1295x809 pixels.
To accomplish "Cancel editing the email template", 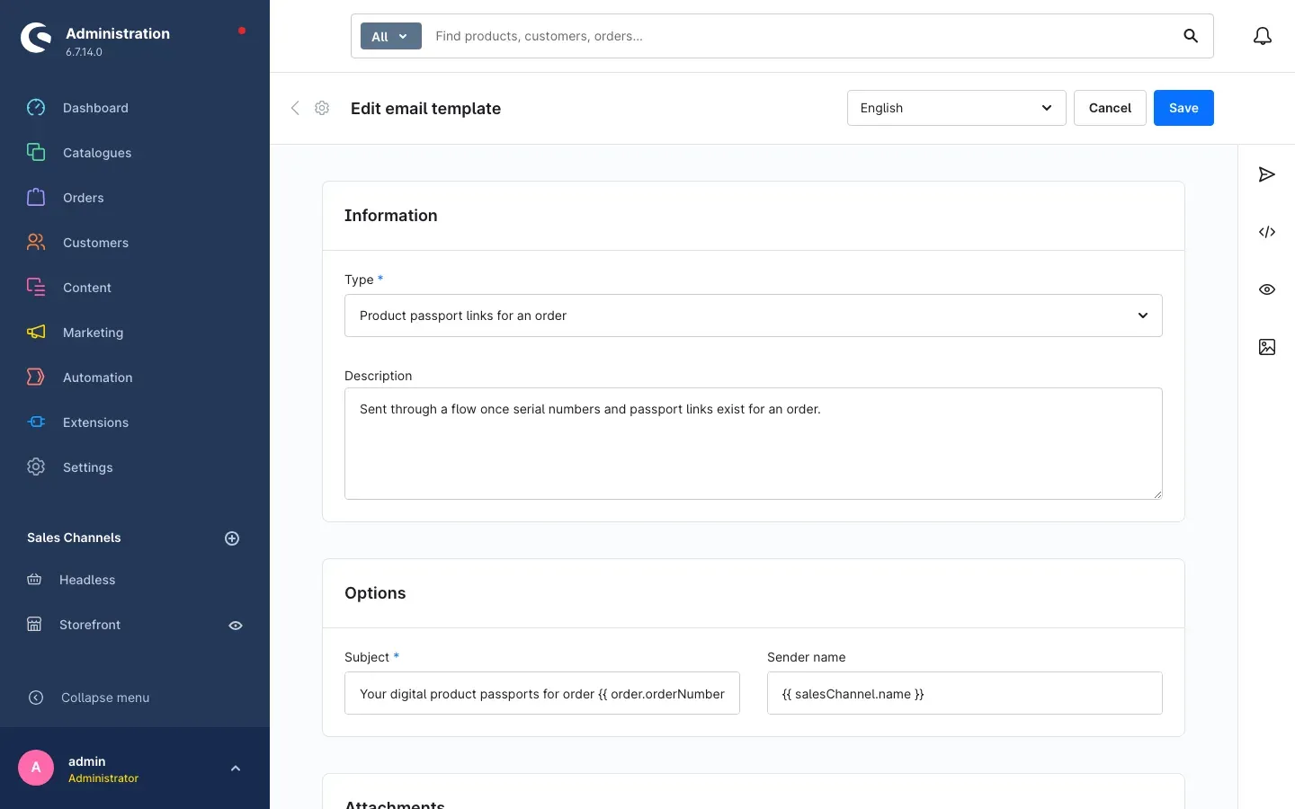I will pos(1110,108).
